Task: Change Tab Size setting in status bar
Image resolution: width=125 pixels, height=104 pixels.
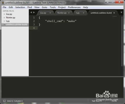Action: pos(97,101)
